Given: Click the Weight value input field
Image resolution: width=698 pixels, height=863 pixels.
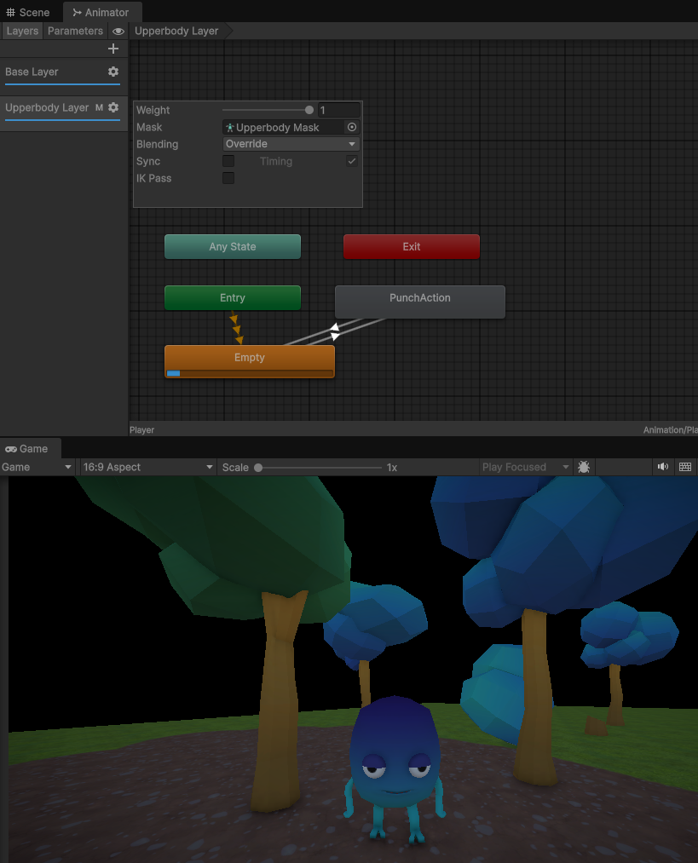Looking at the screenshot, I should tap(338, 110).
